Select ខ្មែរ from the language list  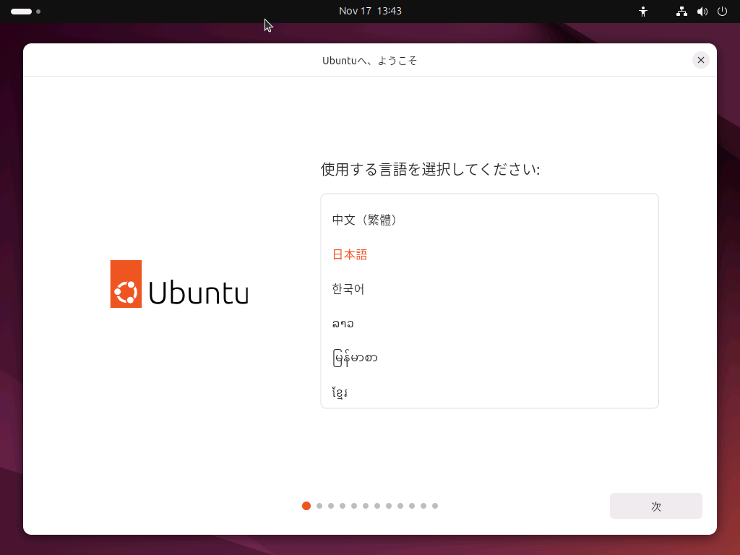[340, 391]
